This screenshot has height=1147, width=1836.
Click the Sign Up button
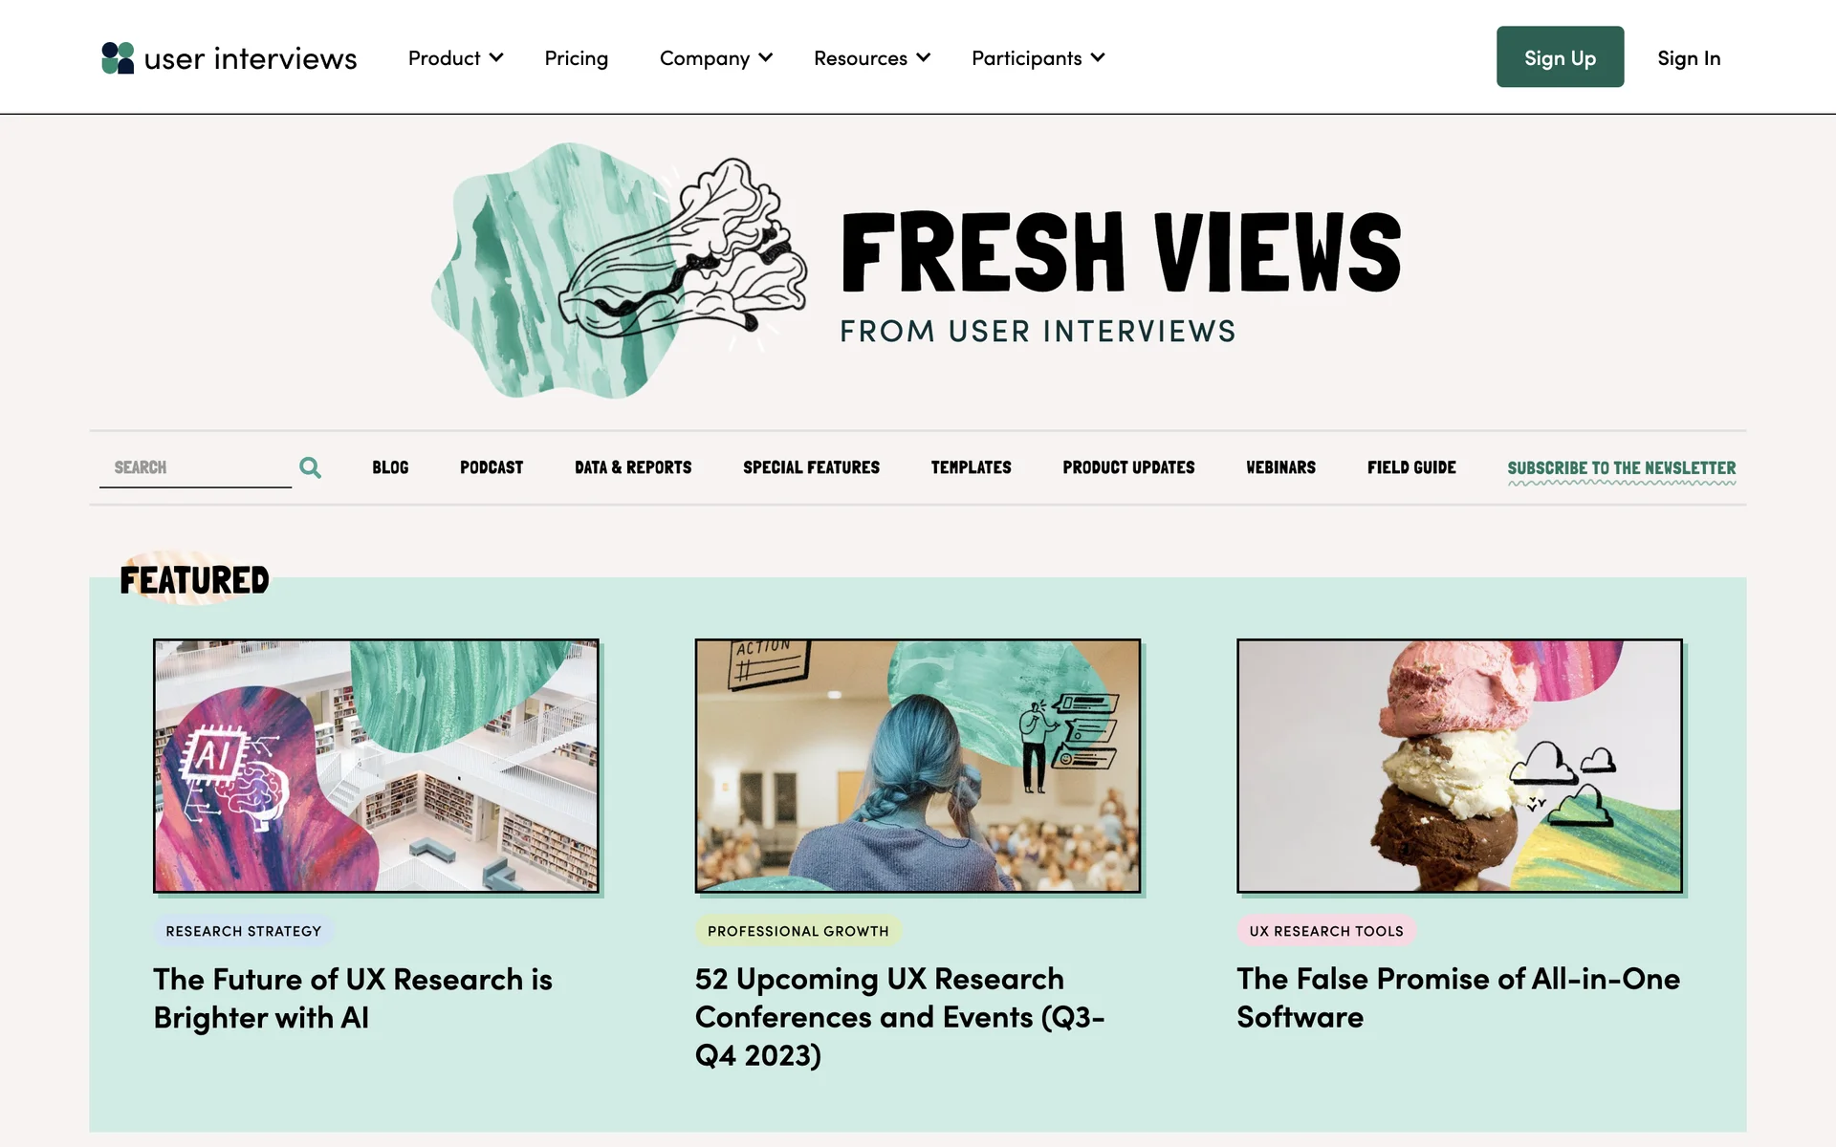click(1560, 57)
